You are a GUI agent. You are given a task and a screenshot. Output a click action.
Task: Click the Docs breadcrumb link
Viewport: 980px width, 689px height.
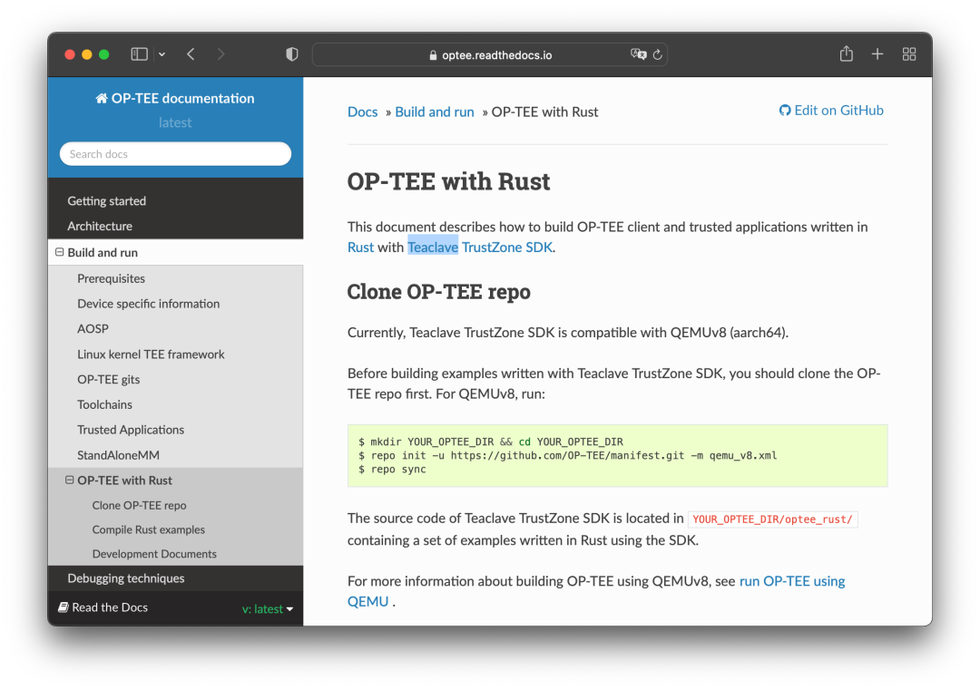coord(362,112)
